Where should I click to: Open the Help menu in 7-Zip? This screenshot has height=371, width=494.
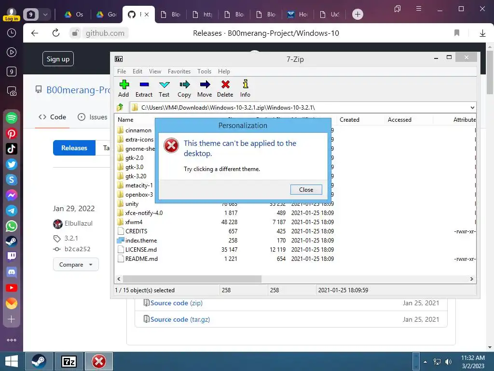[x=224, y=71]
